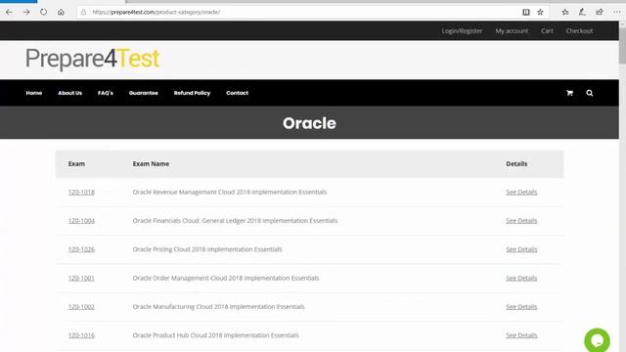Open Refund Policy menu item
Image resolution: width=626 pixels, height=352 pixels.
[192, 93]
